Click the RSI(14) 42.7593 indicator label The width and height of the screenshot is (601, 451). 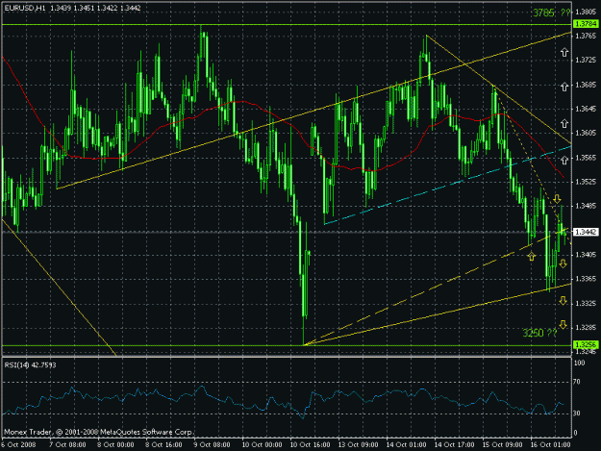click(30, 364)
